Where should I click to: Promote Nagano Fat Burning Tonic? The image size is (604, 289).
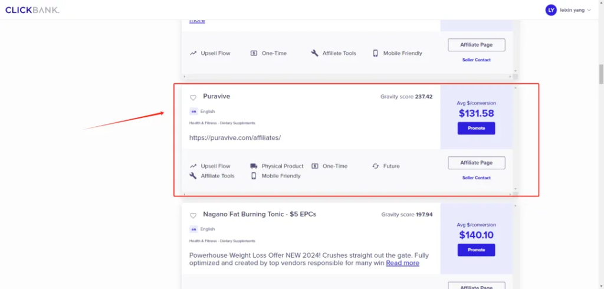point(476,249)
